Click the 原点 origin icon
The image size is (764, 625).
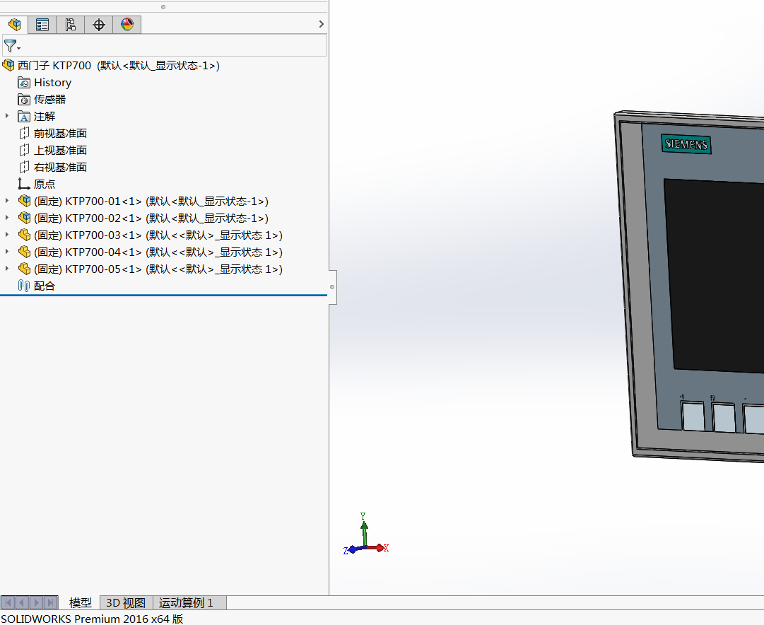pos(24,184)
